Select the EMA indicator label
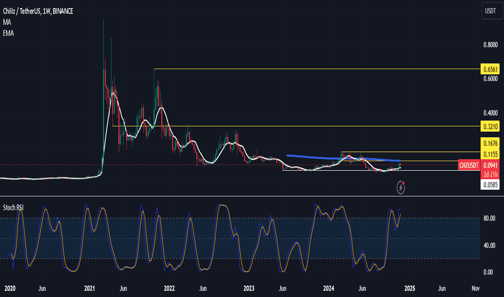Image resolution: width=504 pixels, height=297 pixels. click(8, 33)
